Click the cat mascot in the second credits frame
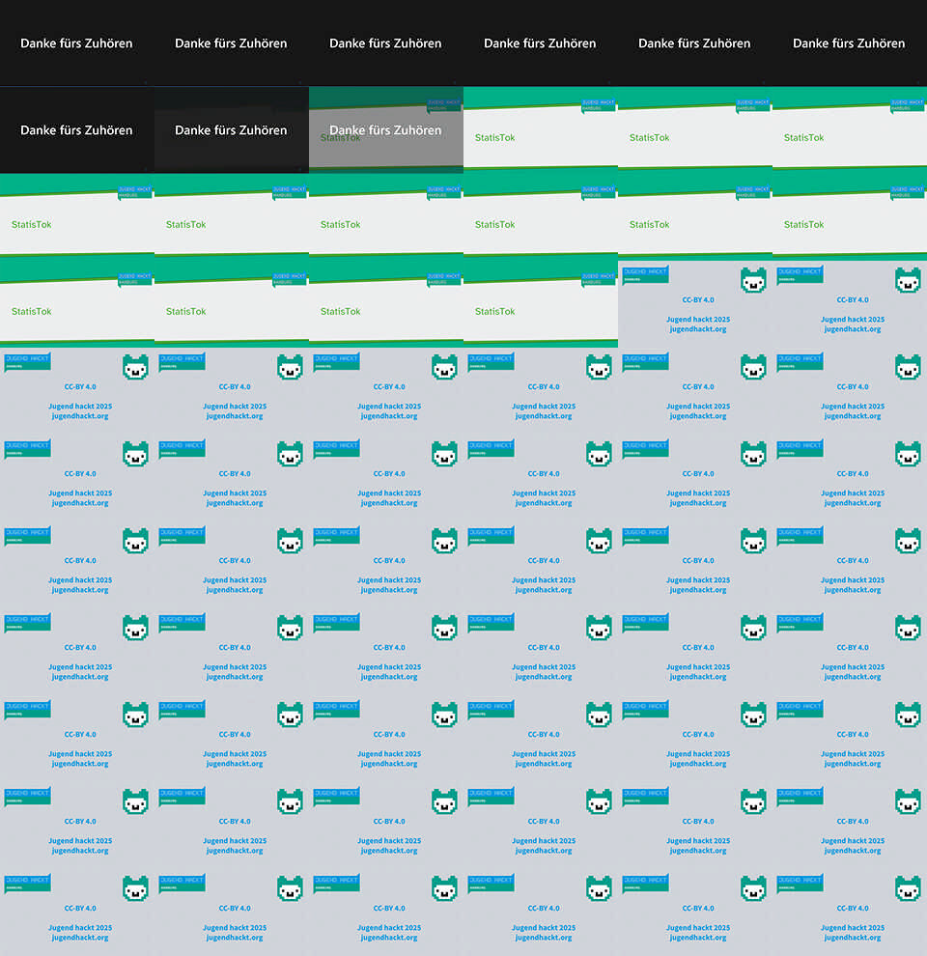The width and height of the screenshot is (927, 956). tap(908, 280)
